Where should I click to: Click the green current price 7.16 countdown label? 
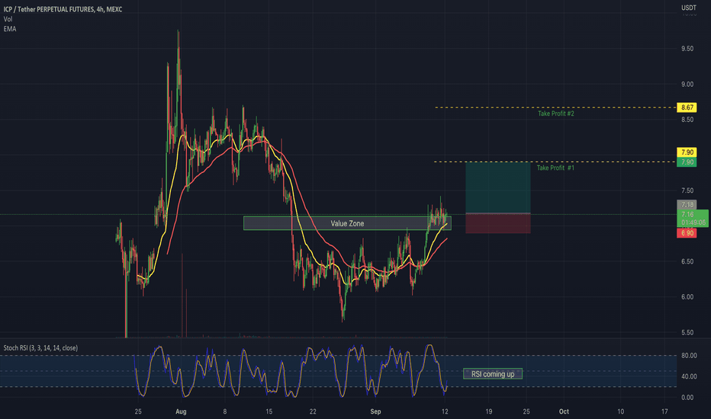pyautogui.click(x=693, y=219)
